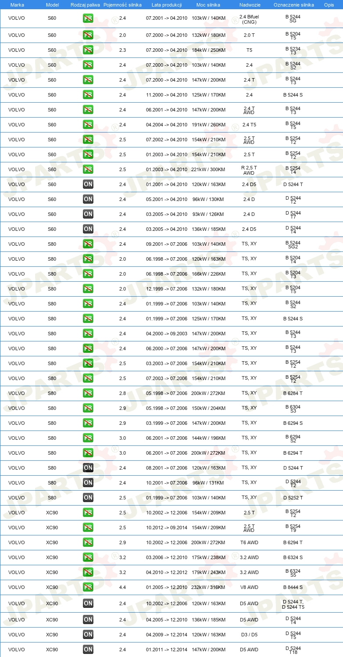
Task: Click the PB icon in the S60 11.2000 production row
Action: click(x=88, y=95)
